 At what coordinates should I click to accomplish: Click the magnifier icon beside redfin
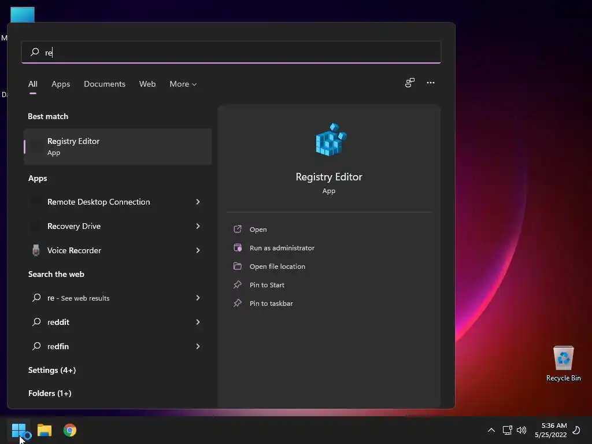[x=36, y=346]
